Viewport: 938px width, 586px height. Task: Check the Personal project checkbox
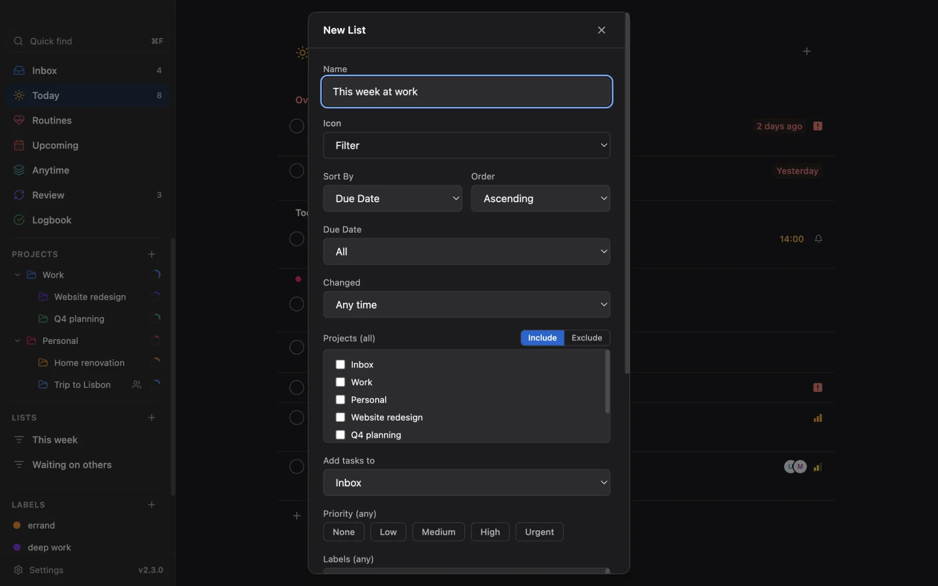tap(340, 400)
